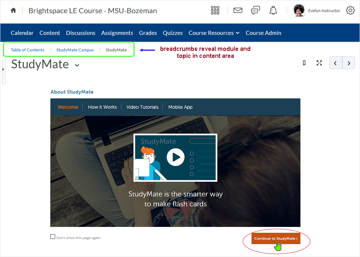Follow the Table of Contents breadcrumb
Screen dimensions: 360x257
[27, 50]
